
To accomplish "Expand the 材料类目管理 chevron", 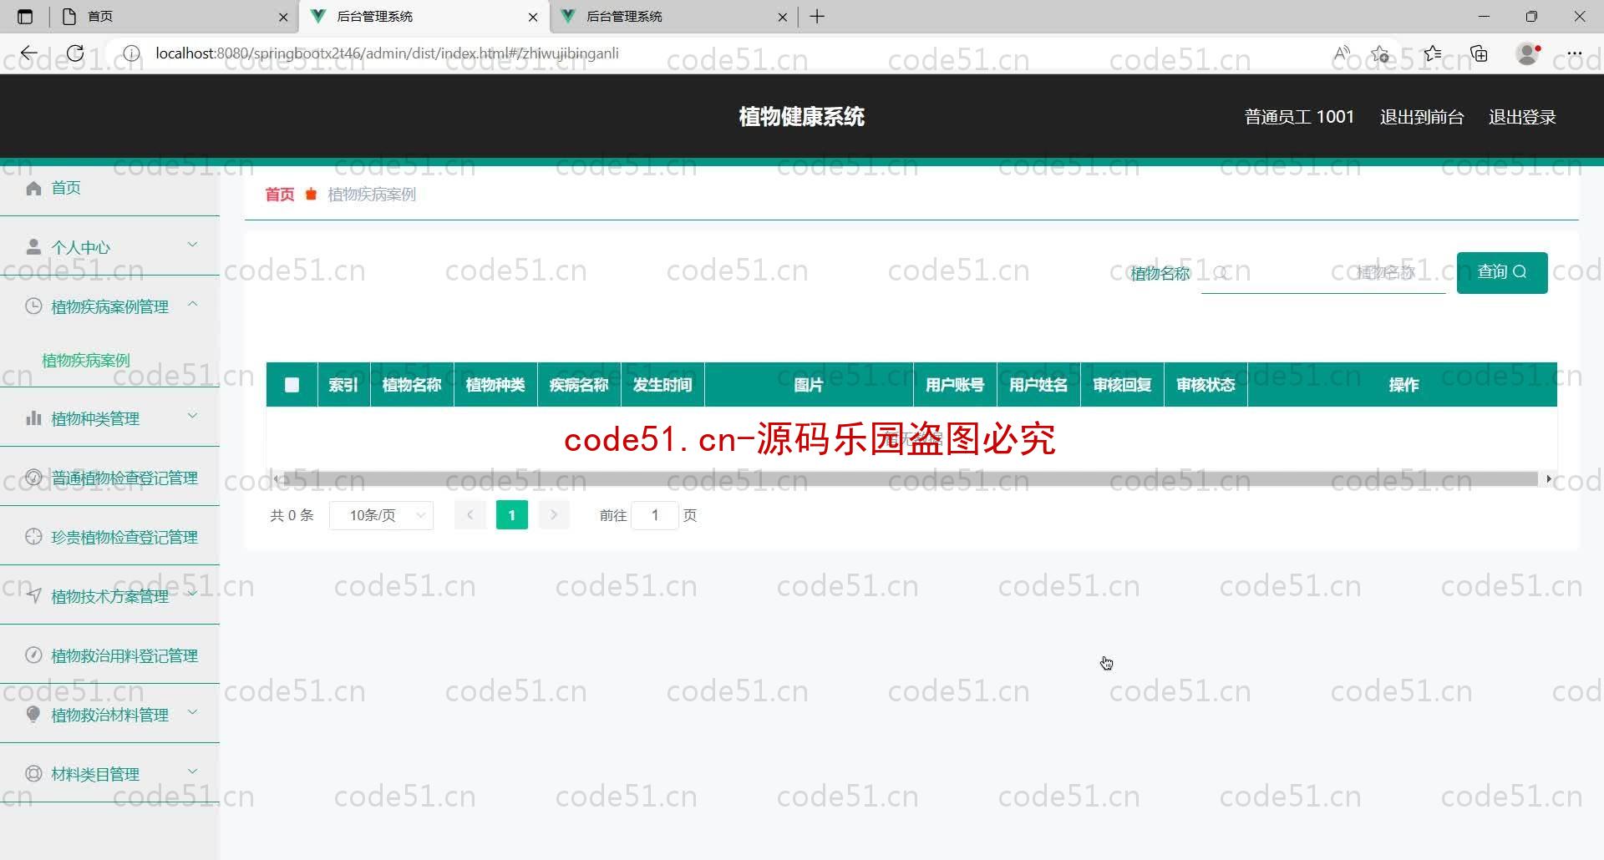I will click(x=192, y=771).
